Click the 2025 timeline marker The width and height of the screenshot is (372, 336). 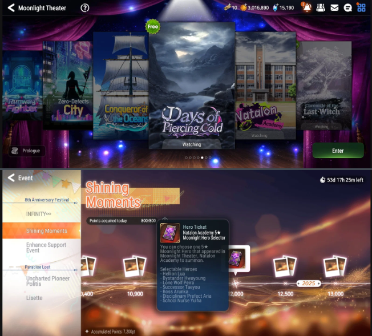309,284
